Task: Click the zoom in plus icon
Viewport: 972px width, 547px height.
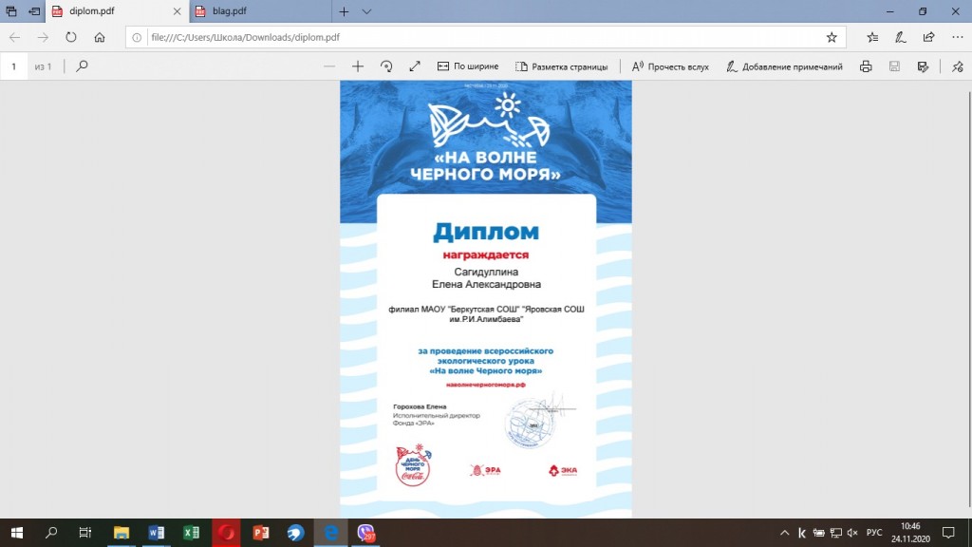Action: click(x=358, y=66)
